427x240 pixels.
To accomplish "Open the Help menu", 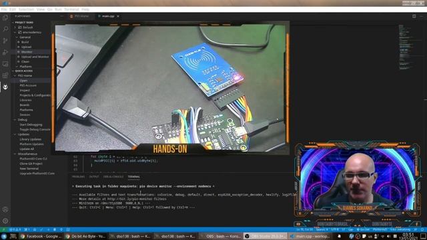I will [x=85, y=9].
